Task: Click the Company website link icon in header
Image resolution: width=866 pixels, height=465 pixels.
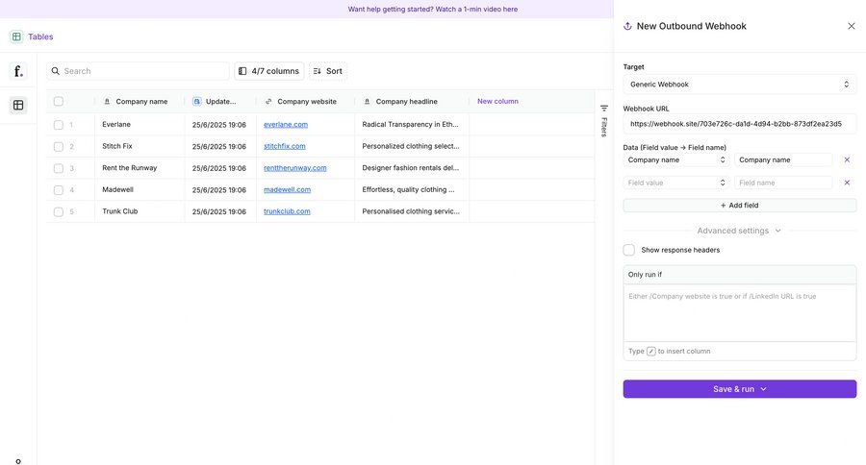Action: [268, 102]
